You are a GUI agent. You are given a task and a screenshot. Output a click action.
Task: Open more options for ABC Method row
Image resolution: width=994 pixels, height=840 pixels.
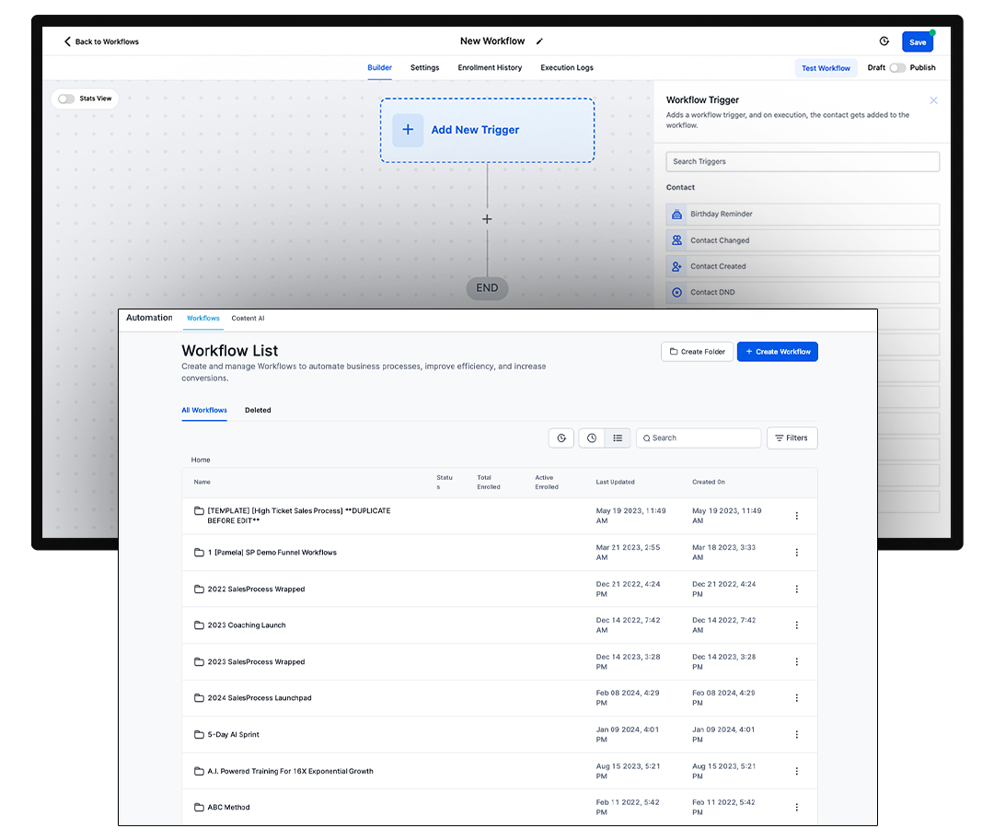tap(797, 807)
